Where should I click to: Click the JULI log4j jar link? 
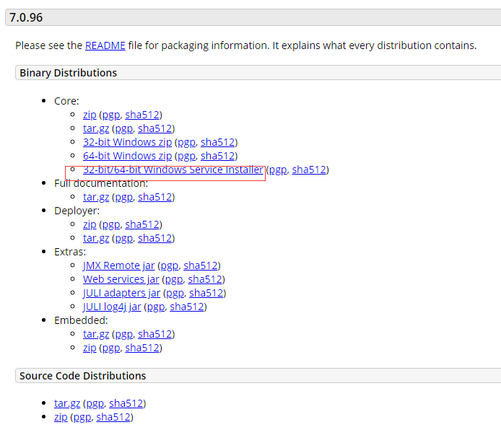coord(112,307)
